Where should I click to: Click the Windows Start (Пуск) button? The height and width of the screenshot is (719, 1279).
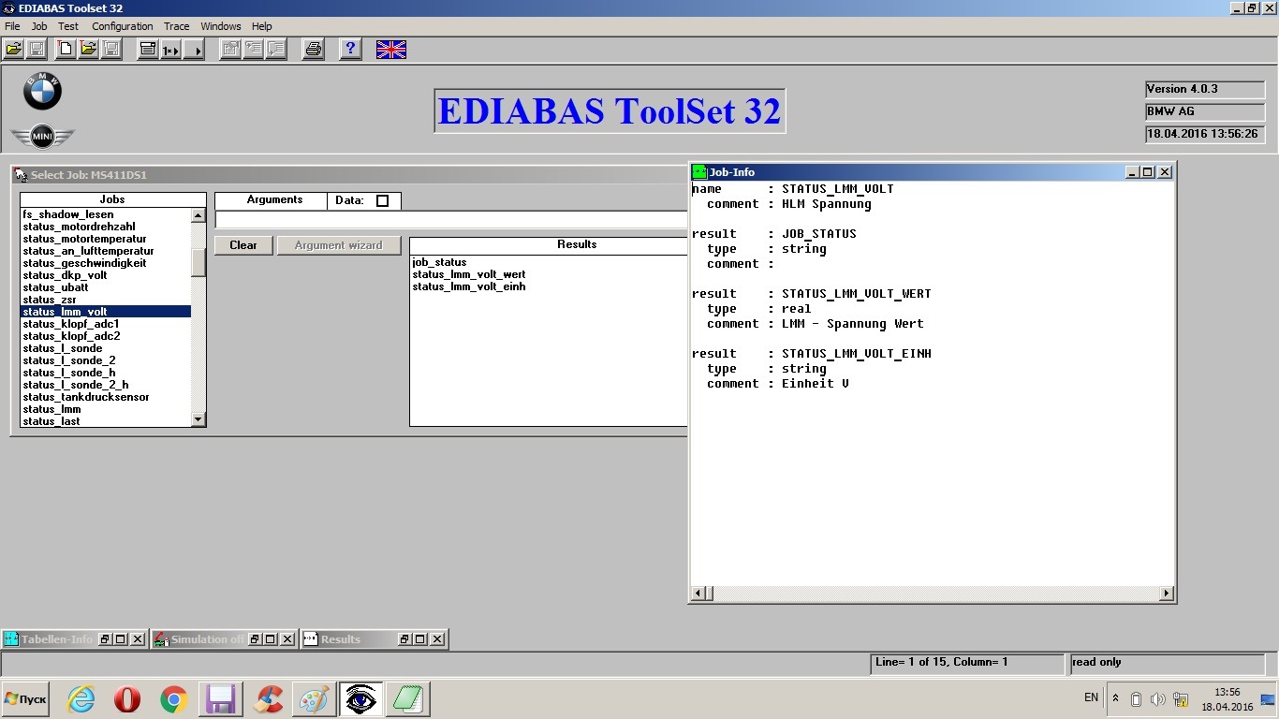click(25, 699)
